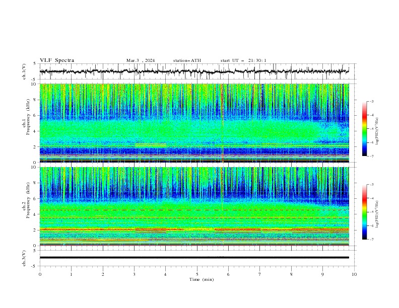This screenshot has width=399, height=308.
Task: Click the '3' tick on time axis
Action: (135, 274)
